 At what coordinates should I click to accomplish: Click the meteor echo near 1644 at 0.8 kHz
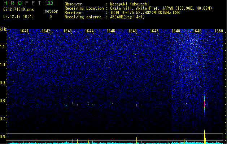(88, 103)
